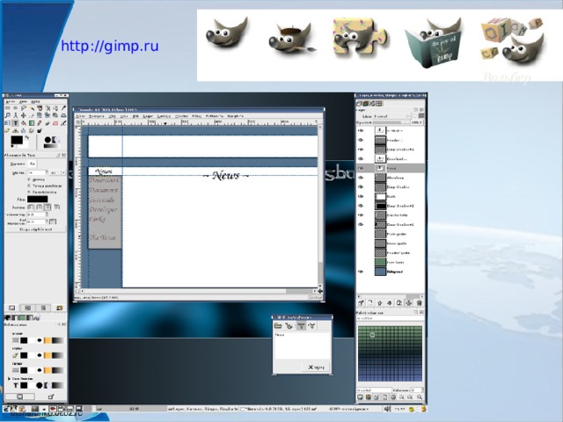Image resolution: width=563 pixels, height=422 pixels.
Task: Select the Clone stamp tool
Action: click(16, 131)
